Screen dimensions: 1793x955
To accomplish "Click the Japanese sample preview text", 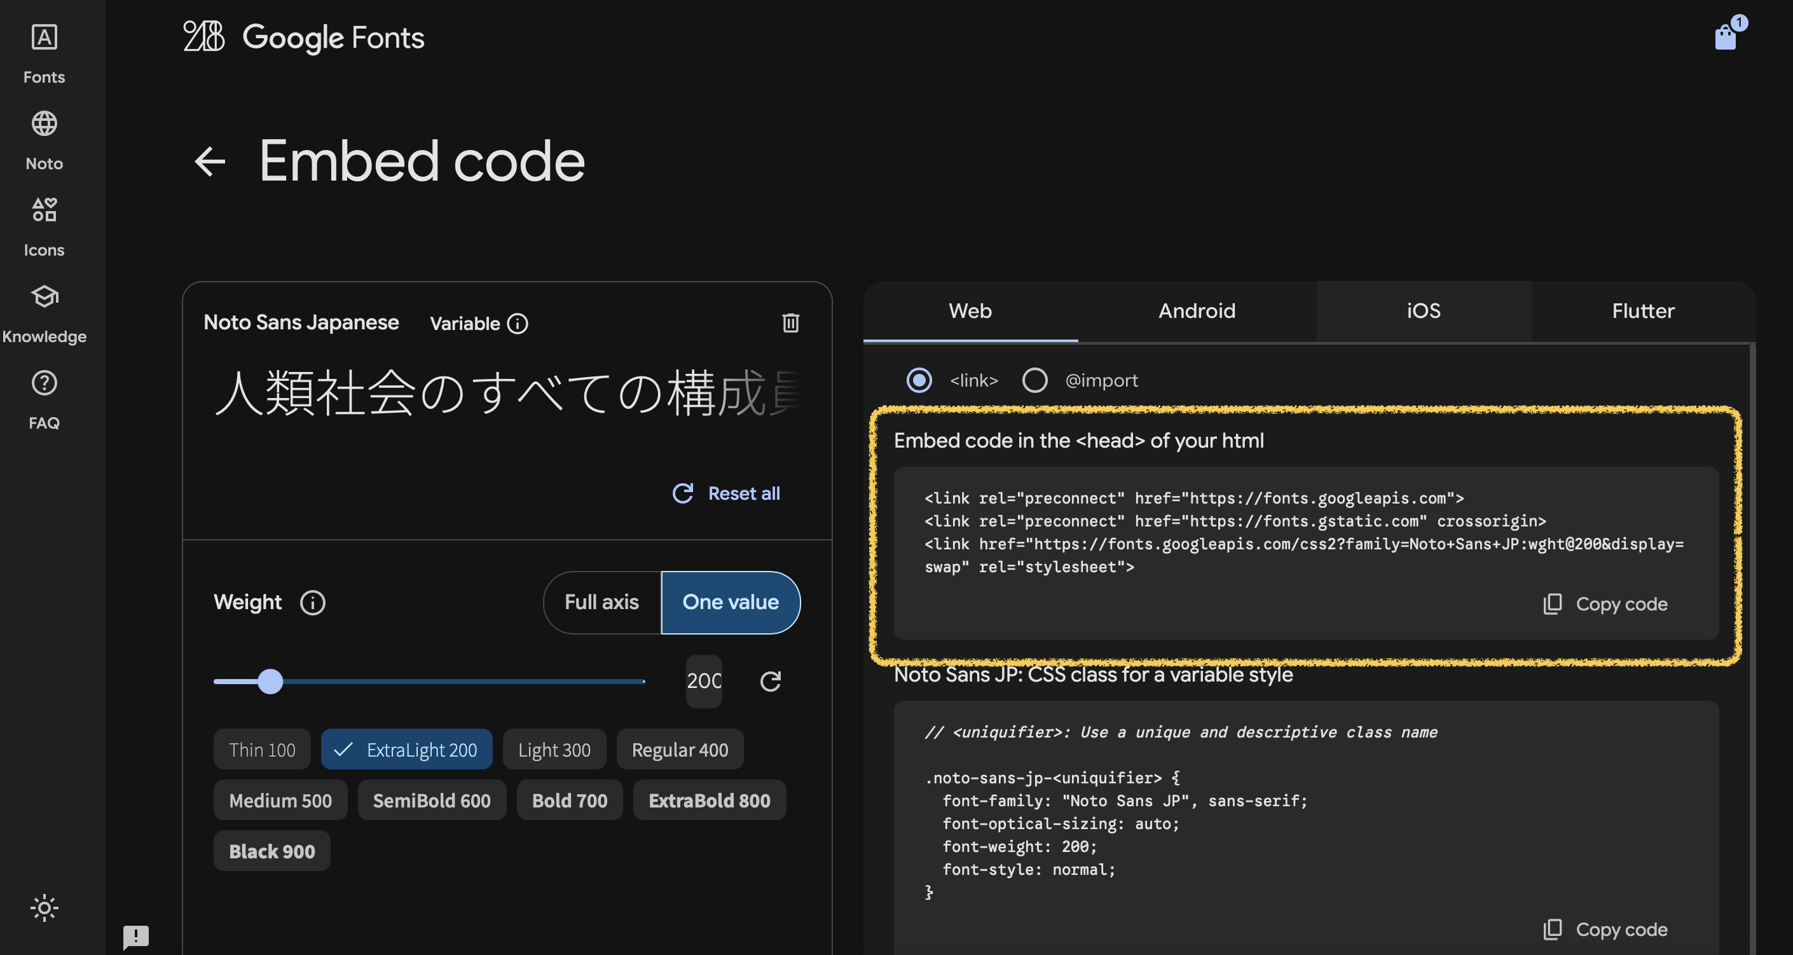I will pyautogui.click(x=508, y=394).
